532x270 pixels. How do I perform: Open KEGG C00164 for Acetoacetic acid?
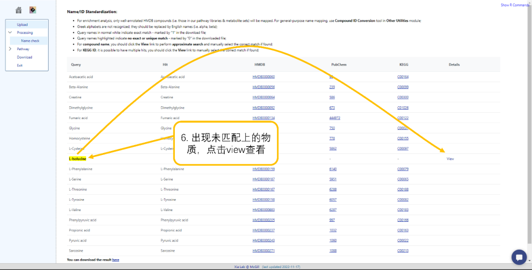point(403,77)
